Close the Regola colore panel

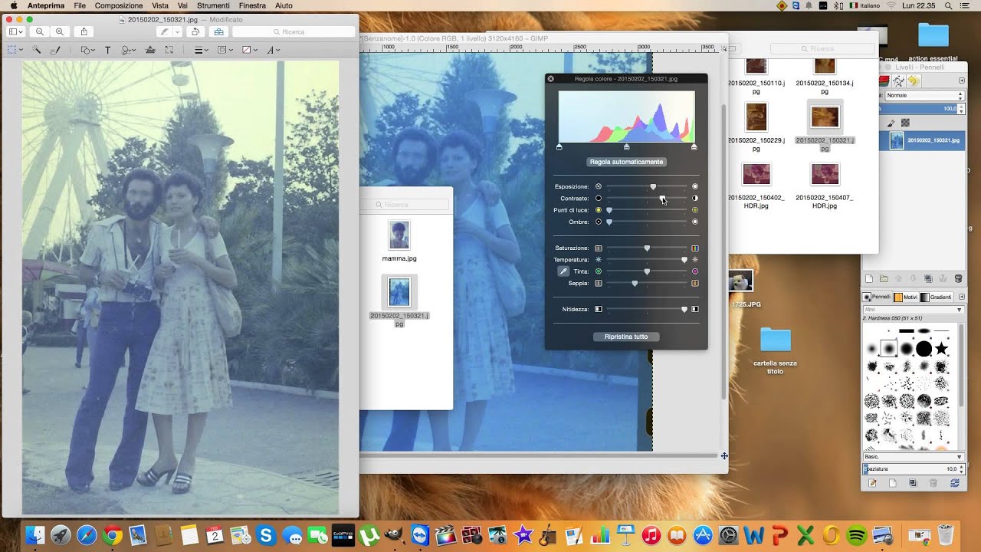(x=550, y=78)
